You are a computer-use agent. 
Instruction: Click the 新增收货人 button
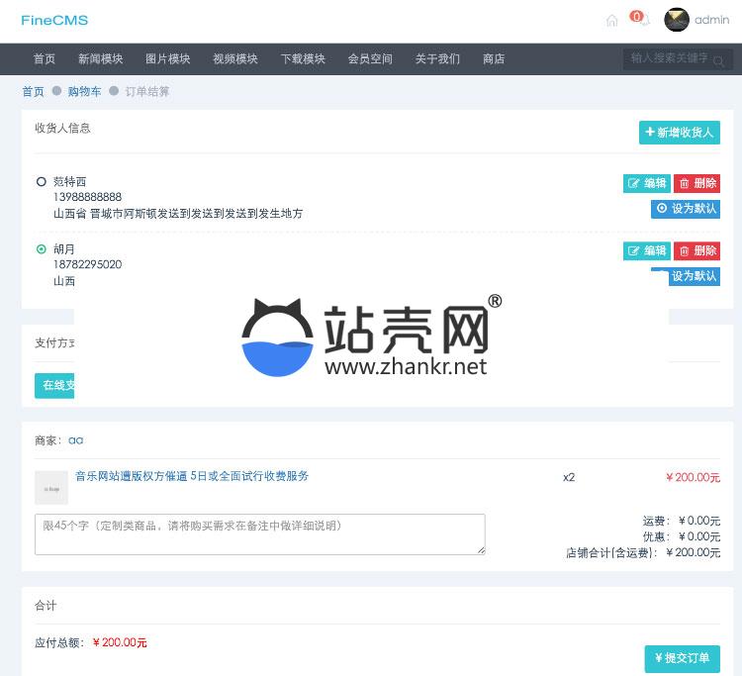pyautogui.click(x=679, y=133)
